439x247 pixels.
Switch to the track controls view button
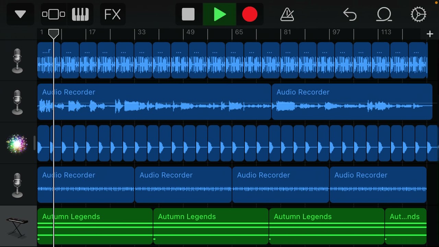pos(54,14)
